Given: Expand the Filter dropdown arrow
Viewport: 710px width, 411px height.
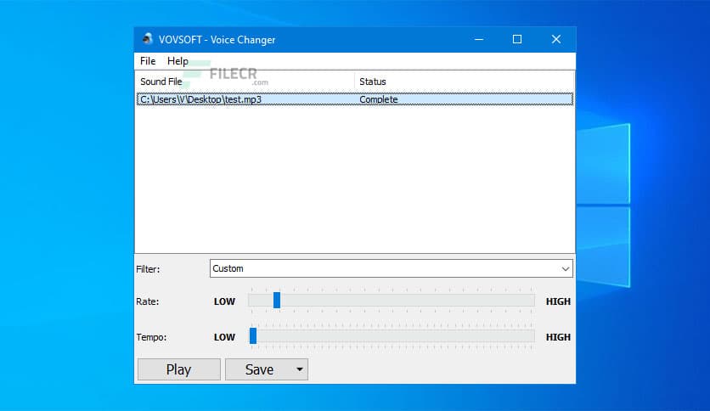Looking at the screenshot, I should (565, 269).
